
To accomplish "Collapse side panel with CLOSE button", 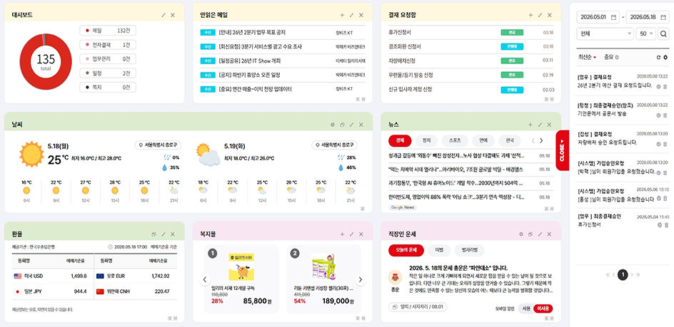I will [562, 150].
